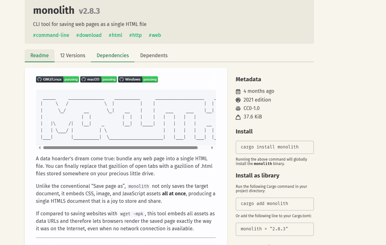This screenshot has width=386, height=245.
Task: Open the Dependencies tab
Action: pos(112,56)
